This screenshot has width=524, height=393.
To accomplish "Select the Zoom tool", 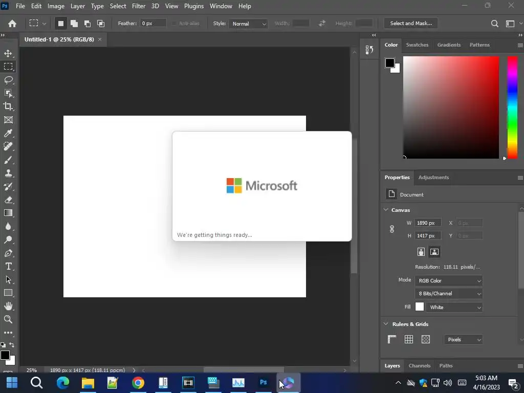I will pyautogui.click(x=8, y=319).
